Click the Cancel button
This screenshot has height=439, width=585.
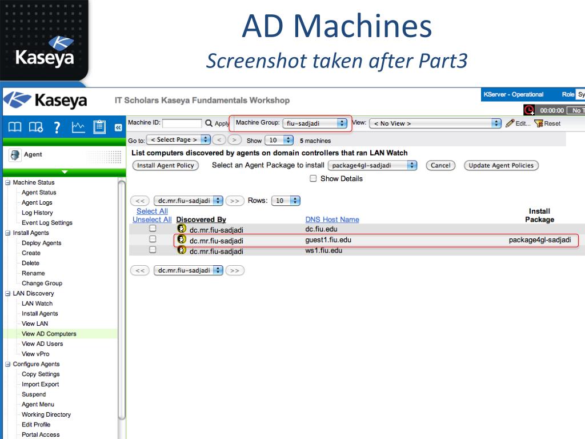coord(440,165)
